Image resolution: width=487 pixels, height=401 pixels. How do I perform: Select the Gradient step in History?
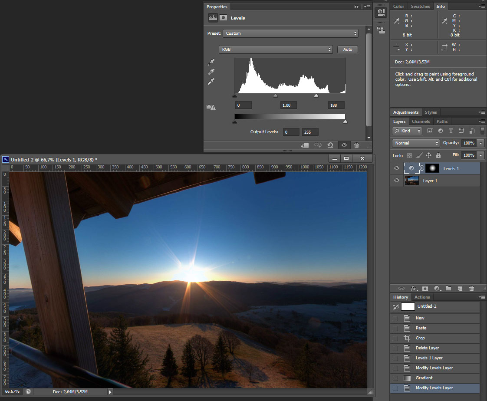tap(424, 378)
